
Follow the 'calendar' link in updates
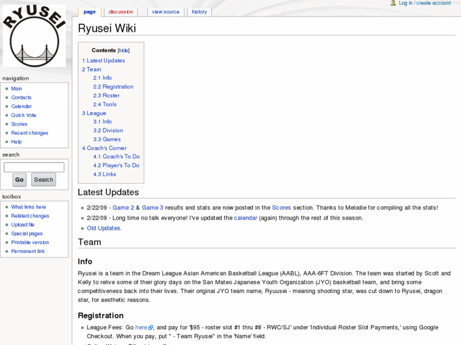point(245,218)
